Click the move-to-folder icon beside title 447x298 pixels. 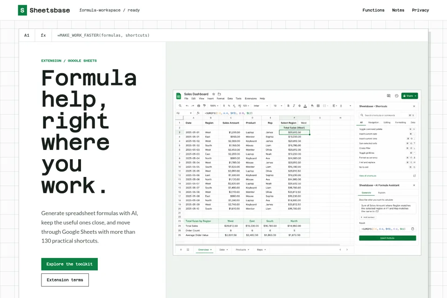coord(219,94)
